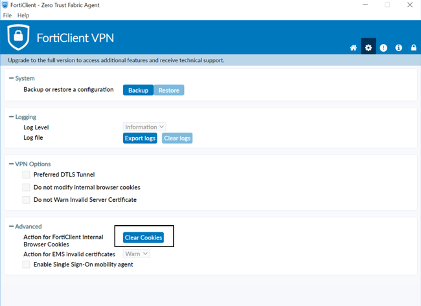Select the Settings gear icon

pyautogui.click(x=369, y=47)
